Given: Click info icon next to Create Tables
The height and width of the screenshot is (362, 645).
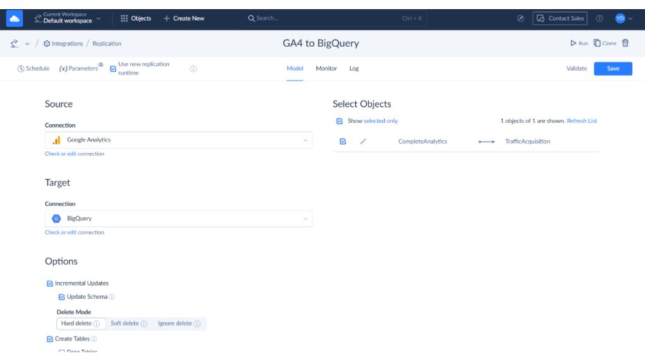Looking at the screenshot, I should 94,339.
